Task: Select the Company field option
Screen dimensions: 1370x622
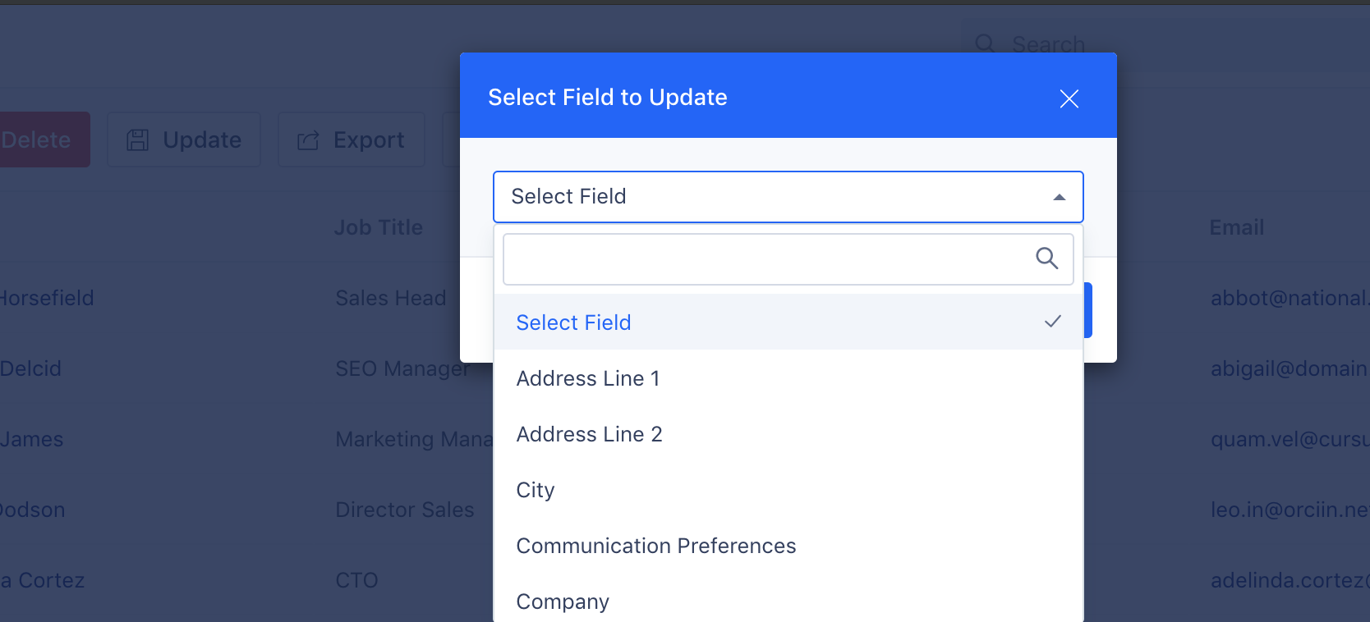Action: click(x=788, y=601)
